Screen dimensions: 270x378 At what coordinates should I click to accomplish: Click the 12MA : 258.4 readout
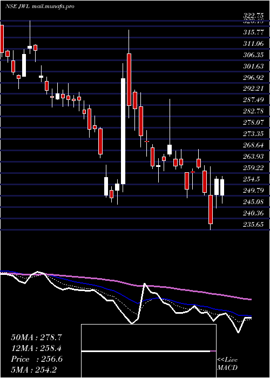pyautogui.click(x=36, y=348)
